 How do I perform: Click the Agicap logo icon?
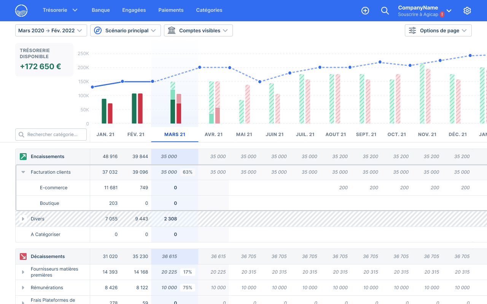(x=21, y=11)
